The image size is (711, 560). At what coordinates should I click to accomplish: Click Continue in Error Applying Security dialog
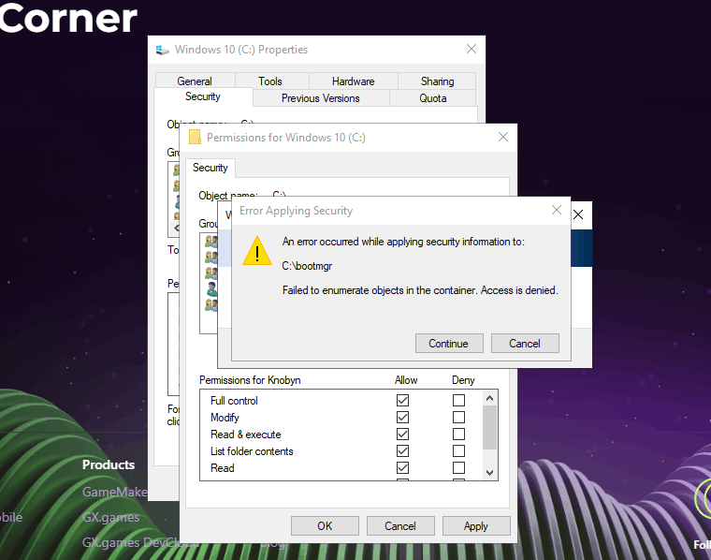[449, 344]
